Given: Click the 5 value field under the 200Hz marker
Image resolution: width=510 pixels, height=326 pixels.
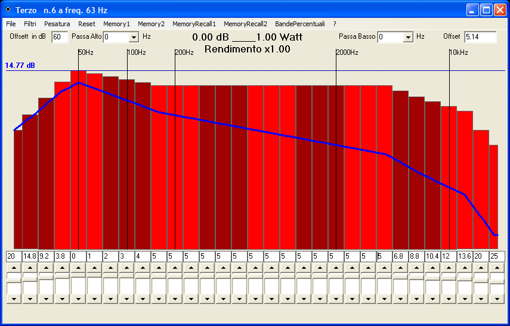Looking at the screenshot, I should click(175, 256).
